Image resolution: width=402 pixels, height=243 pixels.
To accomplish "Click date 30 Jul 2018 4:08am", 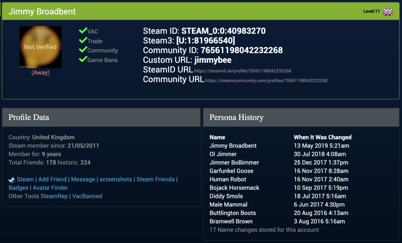I will 320,154.
